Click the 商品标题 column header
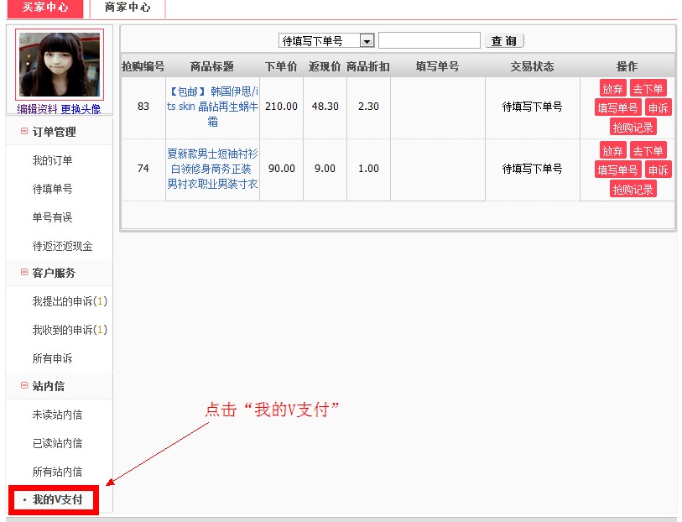Image resolution: width=682 pixels, height=522 pixels. pos(212,66)
